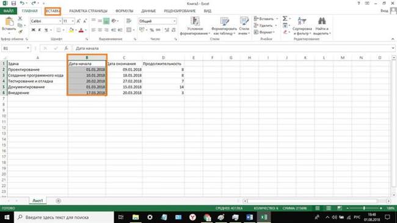Open Word from the Windows taskbar

(x=249, y=217)
